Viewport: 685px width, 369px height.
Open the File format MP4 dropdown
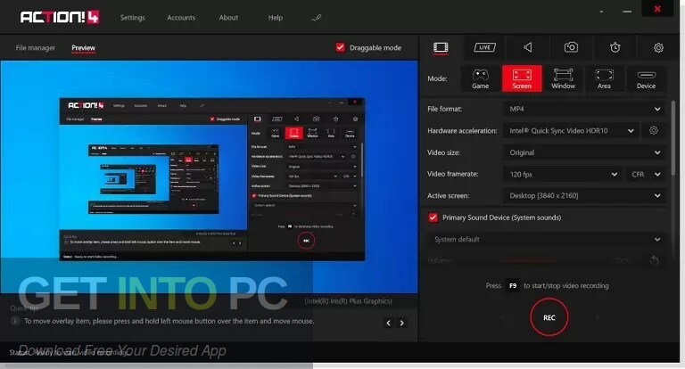point(584,109)
